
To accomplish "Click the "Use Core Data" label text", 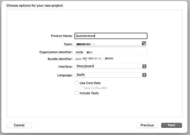I will point(90,83).
